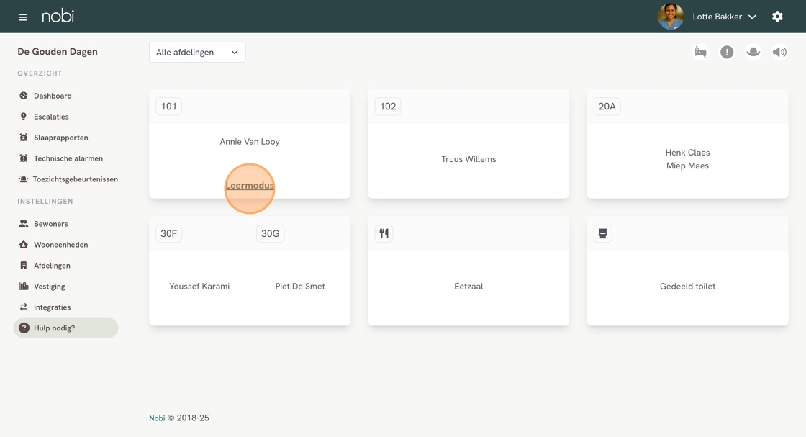This screenshot has height=437, width=806.
Task: Click the Nobi footer link
Action: pyautogui.click(x=157, y=418)
